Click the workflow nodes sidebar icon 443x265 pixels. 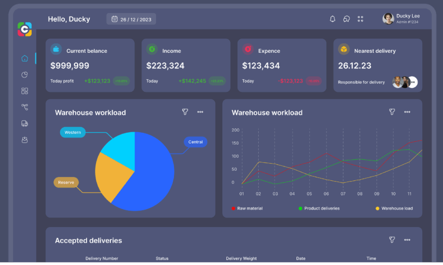[x=25, y=107]
